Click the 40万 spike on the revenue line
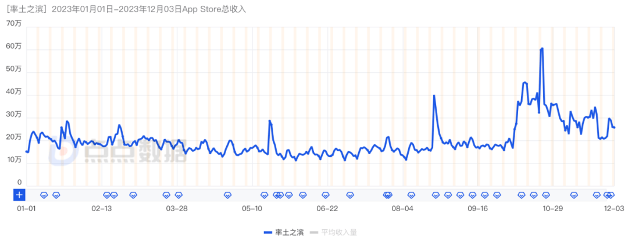The image size is (628, 242). (x=434, y=96)
